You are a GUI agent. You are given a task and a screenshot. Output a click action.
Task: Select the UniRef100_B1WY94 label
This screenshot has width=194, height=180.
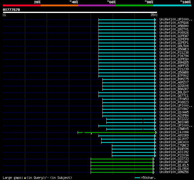174,149
